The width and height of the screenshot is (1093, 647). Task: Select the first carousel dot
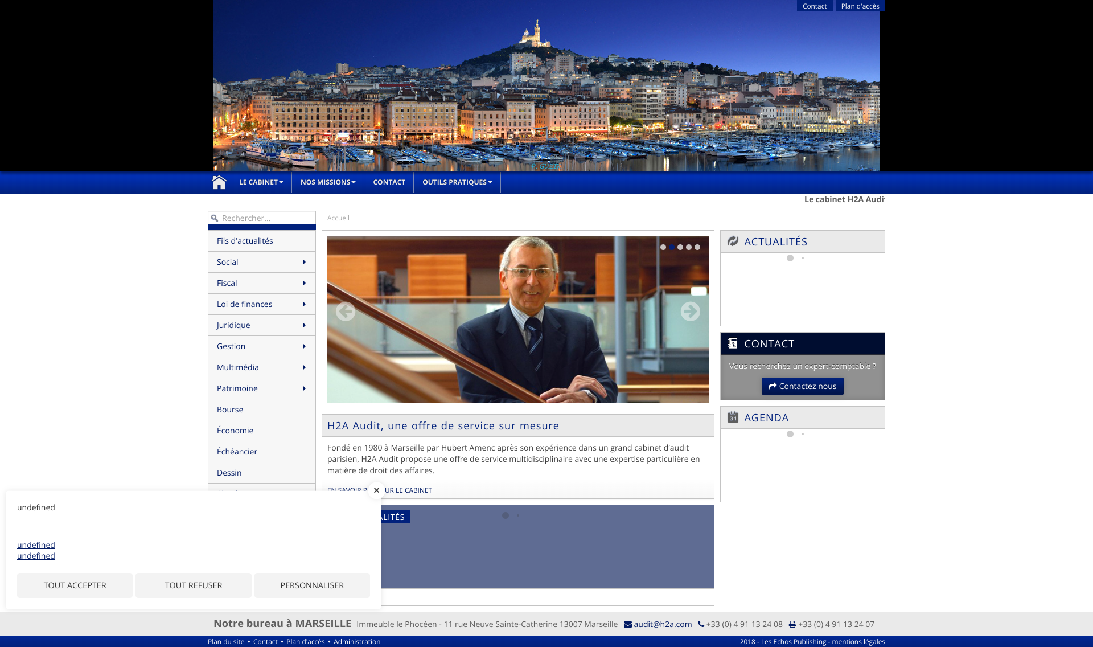[663, 247]
